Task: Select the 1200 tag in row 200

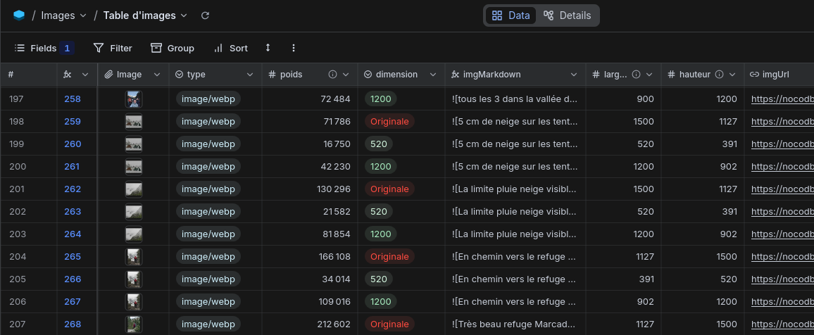Action: point(380,167)
